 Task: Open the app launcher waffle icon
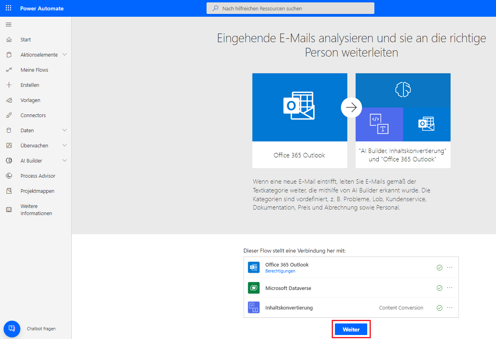coord(8,8)
